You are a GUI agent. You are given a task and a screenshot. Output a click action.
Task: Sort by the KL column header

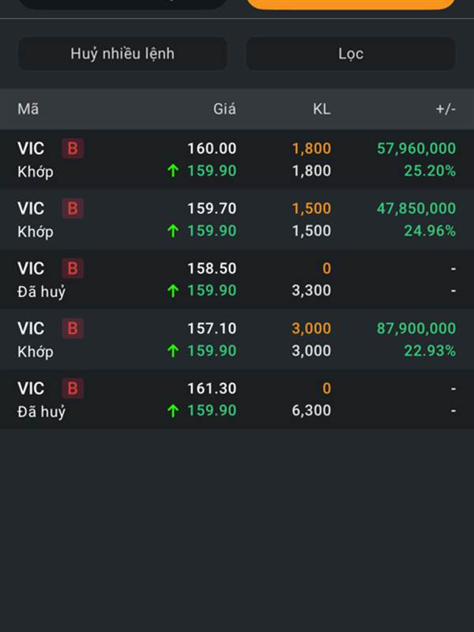pos(322,109)
